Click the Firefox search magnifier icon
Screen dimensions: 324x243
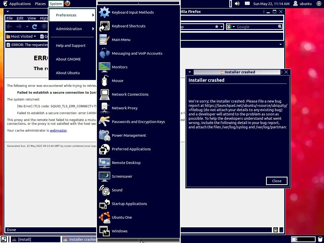(x=280, y=27)
